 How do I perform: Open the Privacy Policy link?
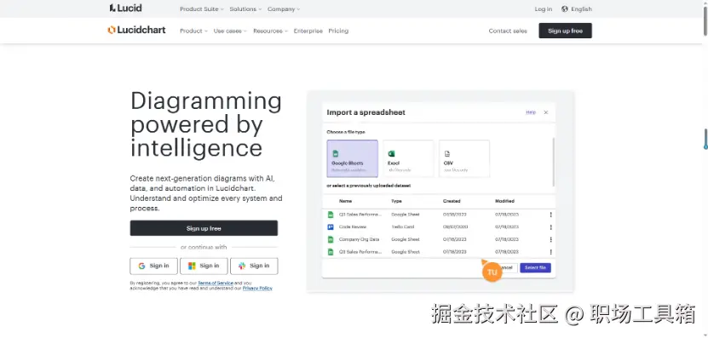pos(257,288)
